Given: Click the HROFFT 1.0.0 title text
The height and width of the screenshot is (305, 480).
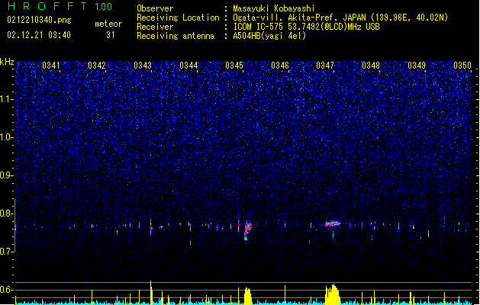Looking at the screenshot, I should pos(60,6).
